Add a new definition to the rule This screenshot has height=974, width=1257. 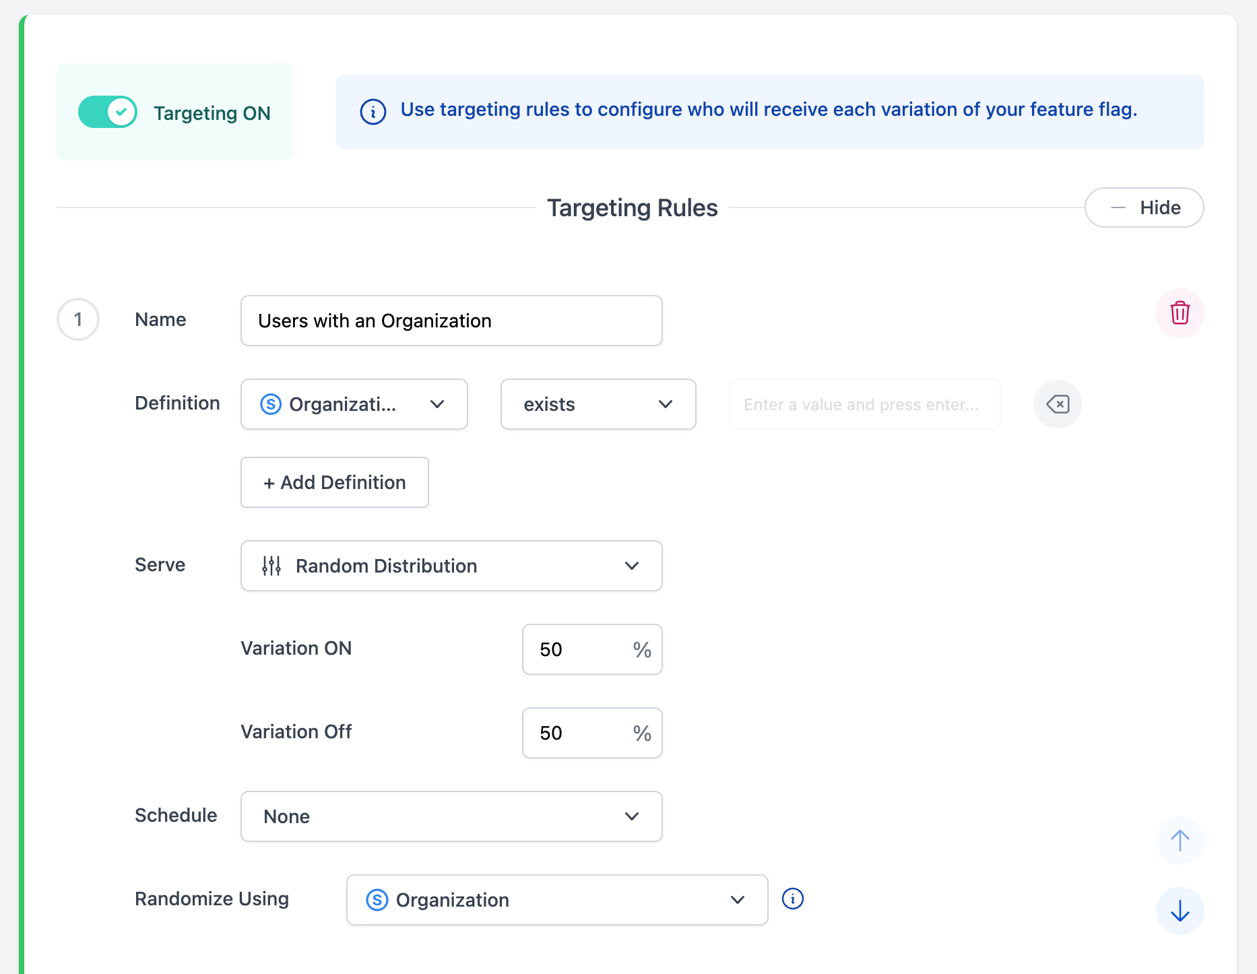334,482
